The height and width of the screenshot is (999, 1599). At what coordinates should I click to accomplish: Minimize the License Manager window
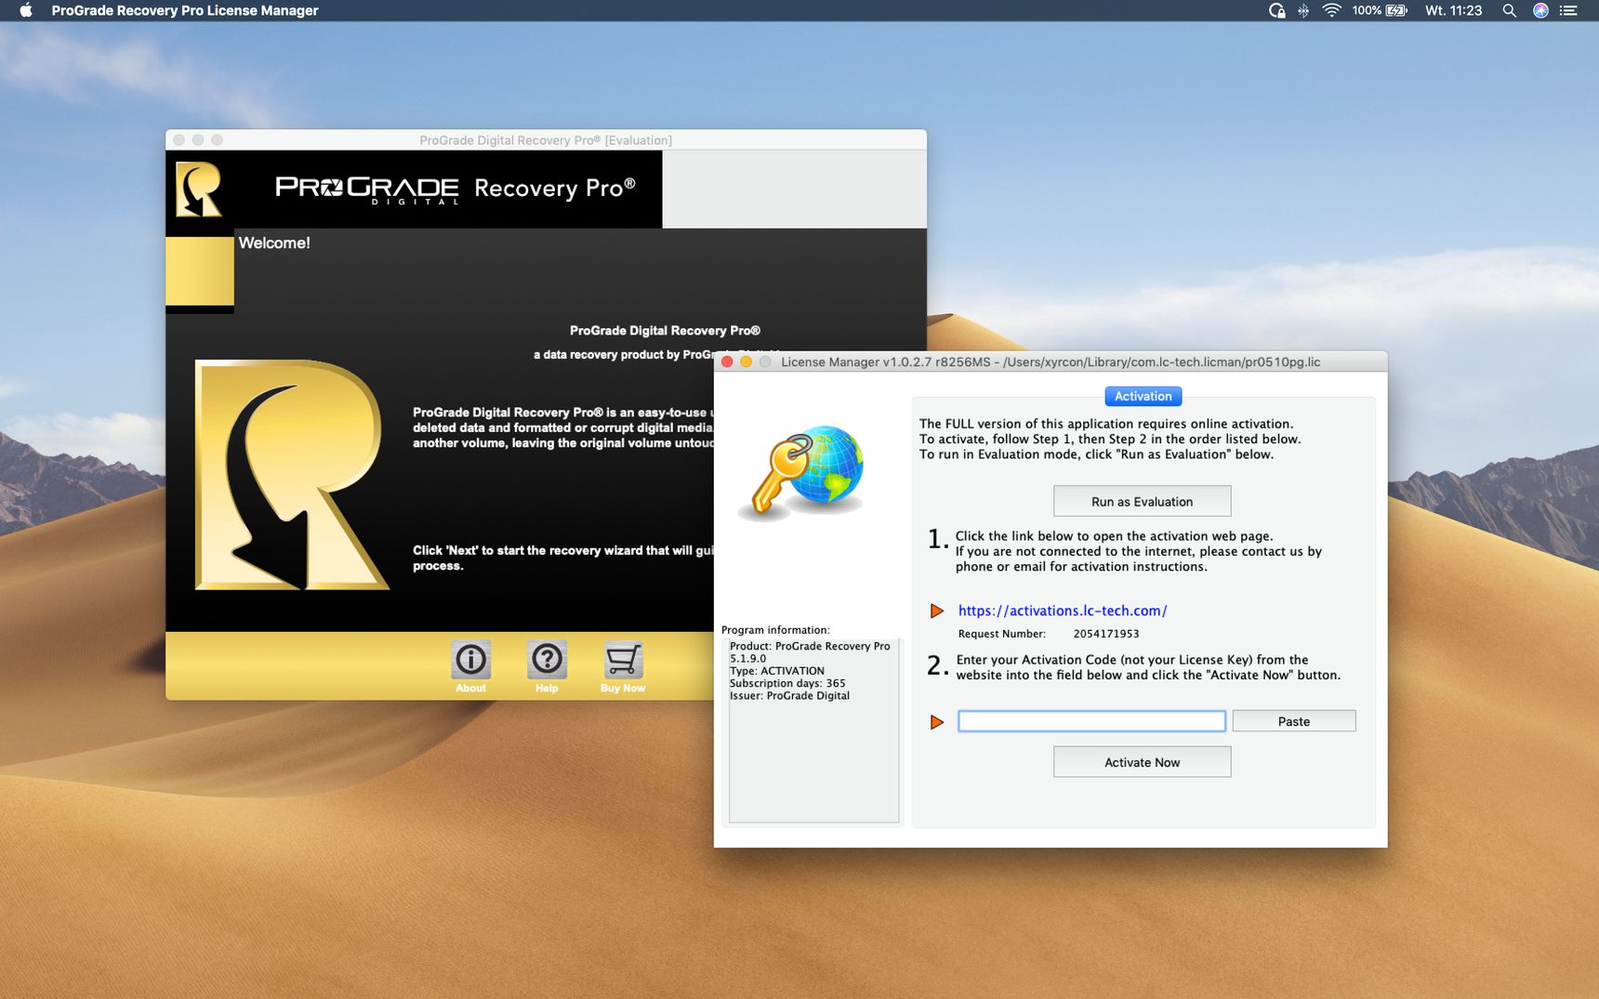coord(746,362)
